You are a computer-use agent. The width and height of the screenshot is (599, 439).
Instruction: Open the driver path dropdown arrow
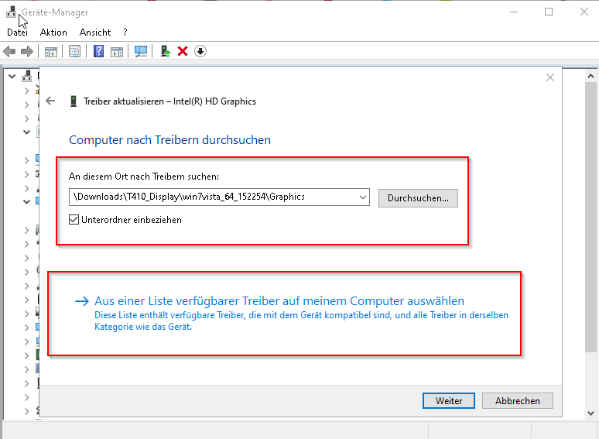coord(362,197)
